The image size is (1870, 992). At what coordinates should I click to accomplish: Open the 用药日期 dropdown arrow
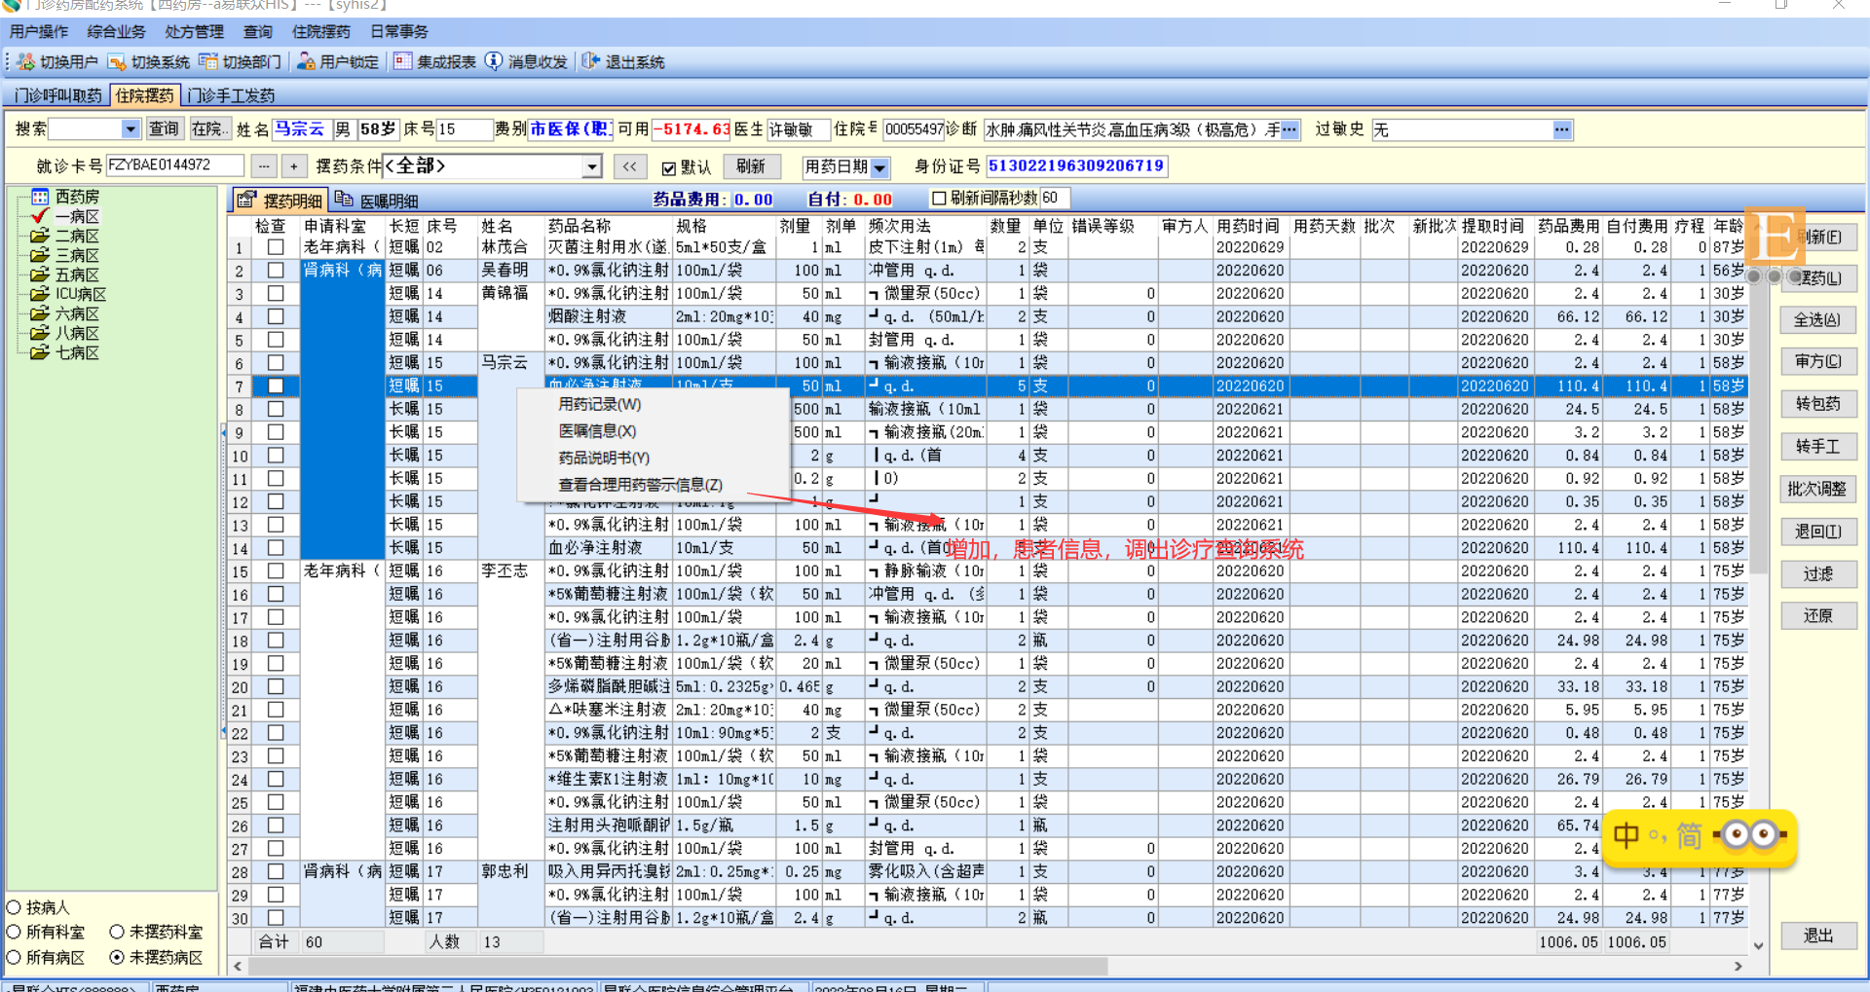(x=879, y=167)
